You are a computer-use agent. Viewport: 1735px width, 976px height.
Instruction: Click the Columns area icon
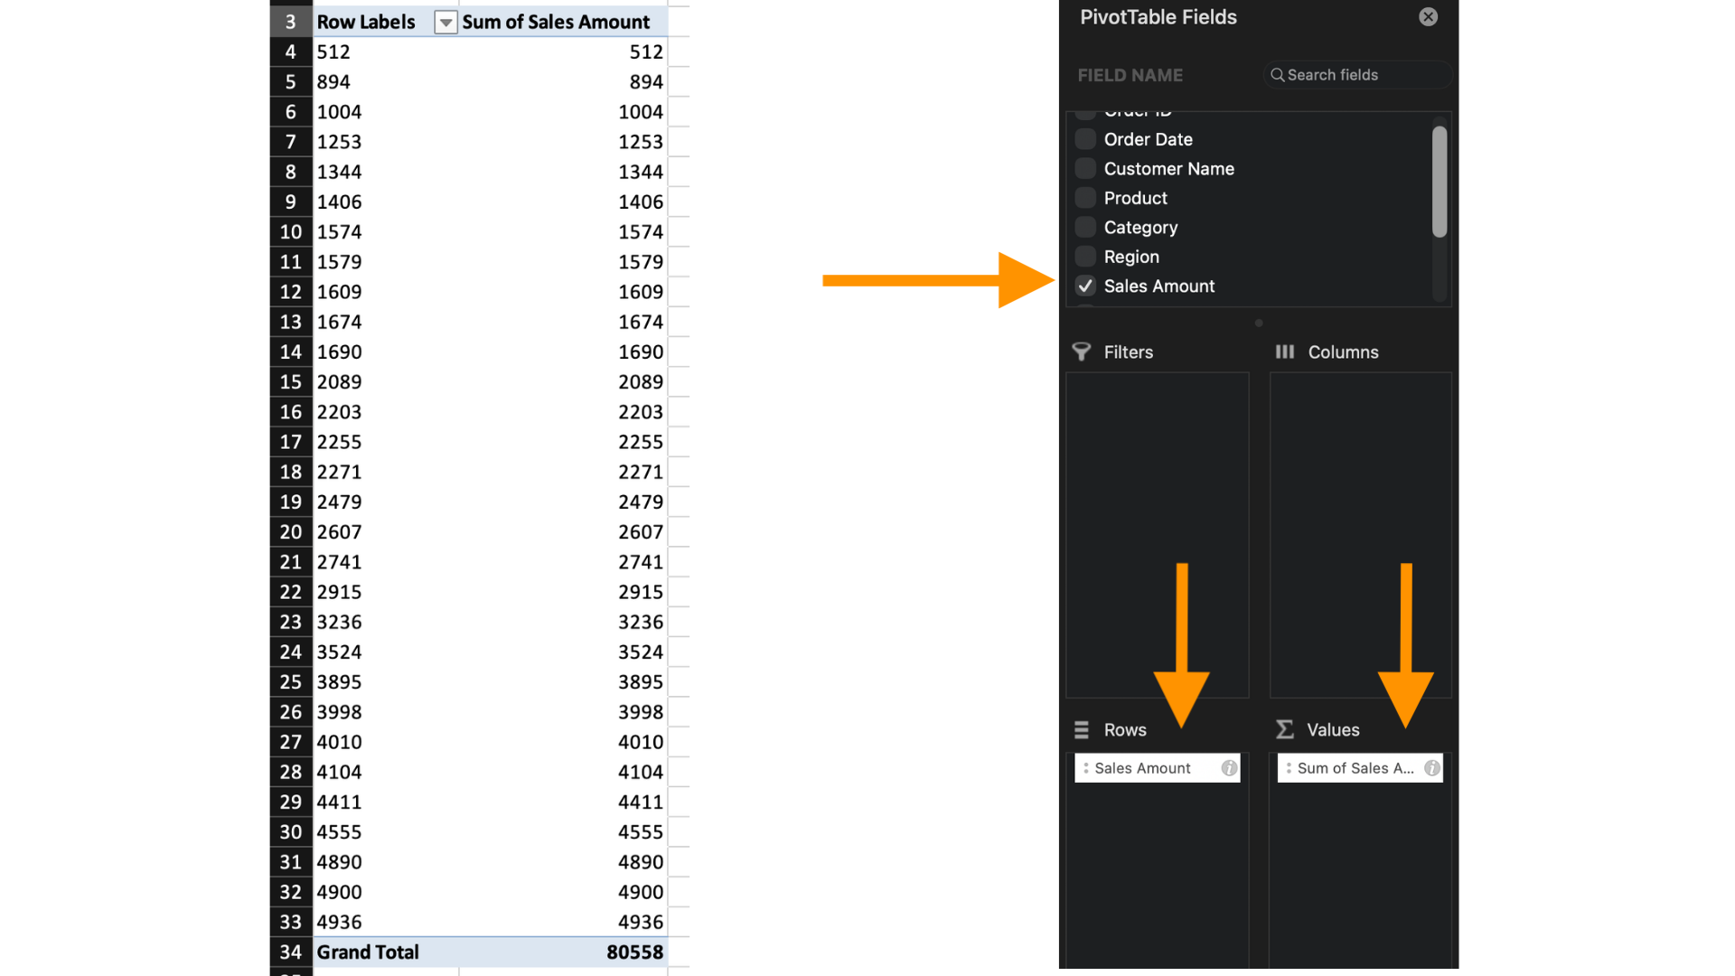click(x=1284, y=352)
